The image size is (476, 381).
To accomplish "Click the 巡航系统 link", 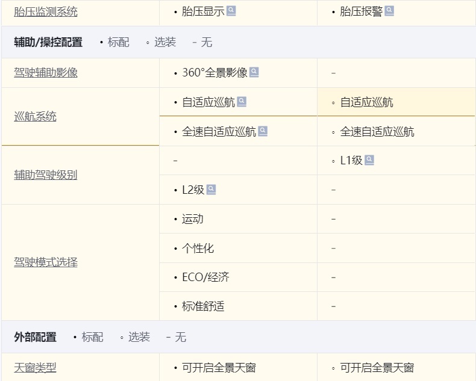I will (35, 117).
